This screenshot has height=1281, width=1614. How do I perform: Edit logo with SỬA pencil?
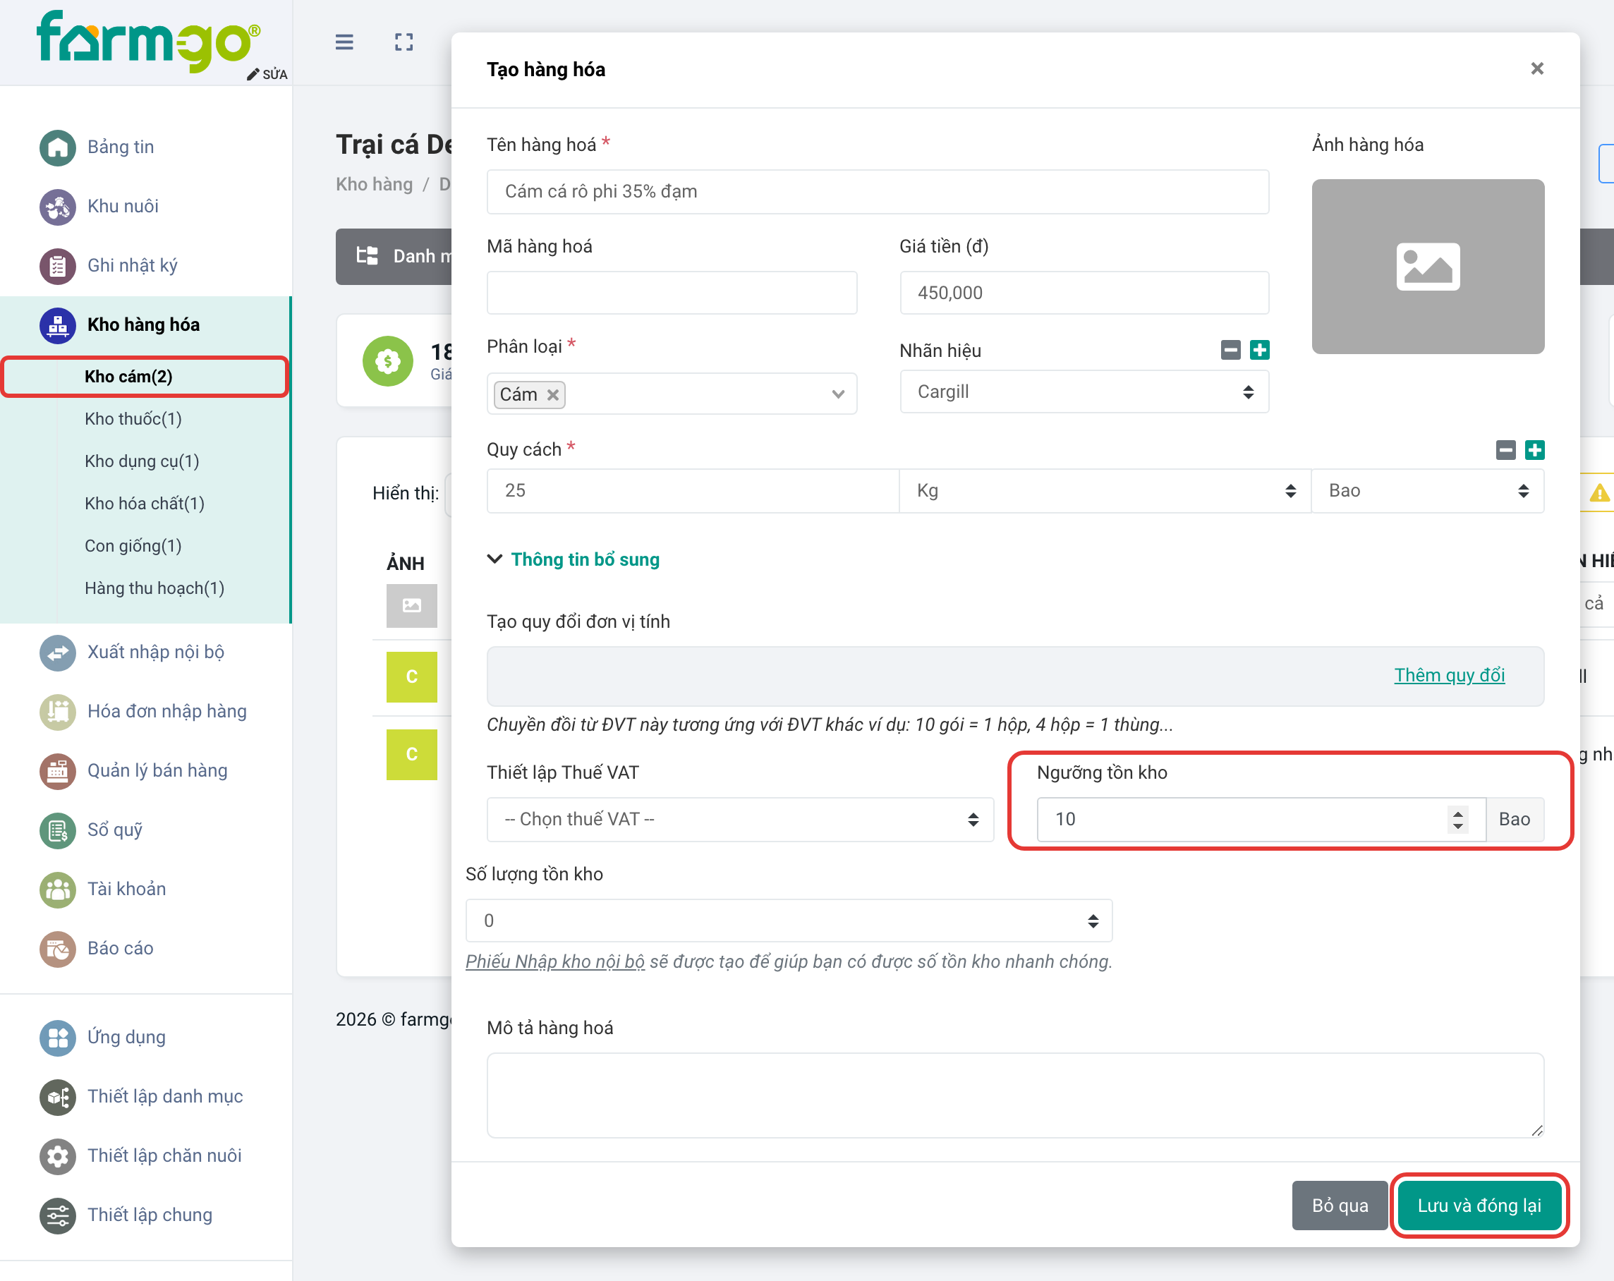click(267, 74)
